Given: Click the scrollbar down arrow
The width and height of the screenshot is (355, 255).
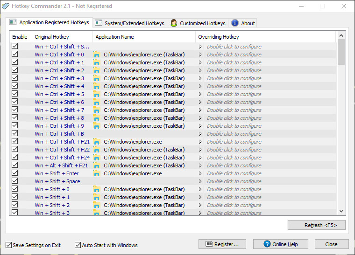Looking at the screenshot, I should click(341, 211).
